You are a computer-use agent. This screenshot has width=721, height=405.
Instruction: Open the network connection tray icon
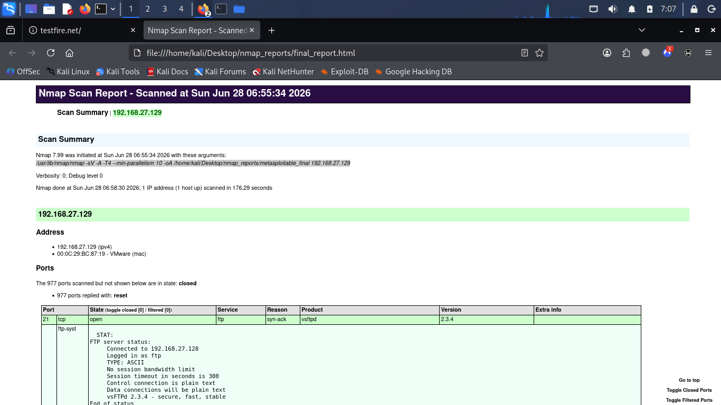[594, 9]
